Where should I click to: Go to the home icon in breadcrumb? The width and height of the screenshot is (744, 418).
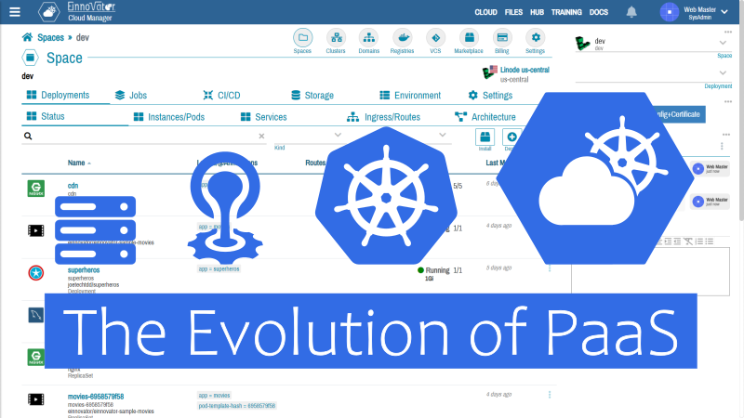(27, 37)
